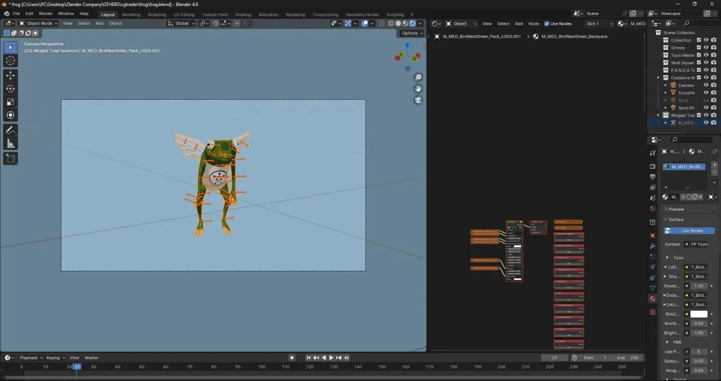Click the viewport zoom magnifier icon

(x=418, y=78)
